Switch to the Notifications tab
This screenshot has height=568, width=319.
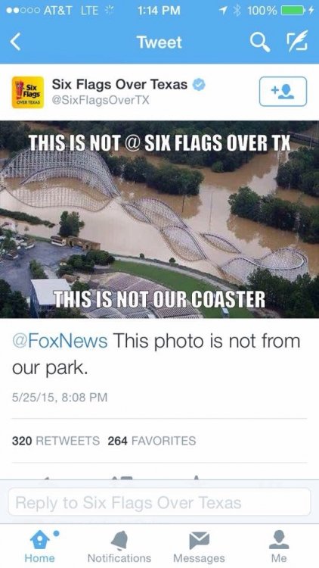click(x=119, y=547)
